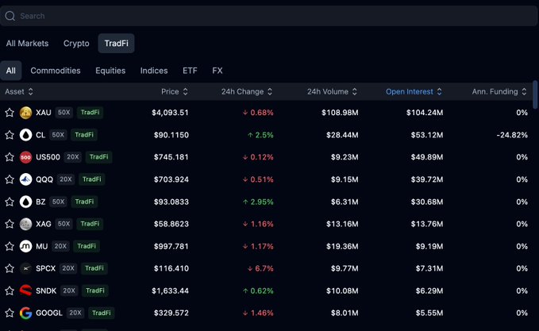539x331 pixels.
Task: Click SPCX 24h change 6.7%
Action: tap(260, 268)
